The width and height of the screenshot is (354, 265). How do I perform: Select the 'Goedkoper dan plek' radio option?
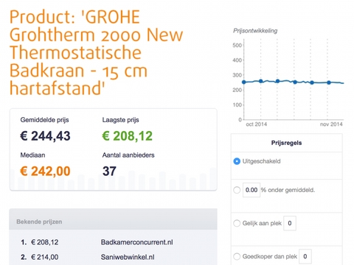point(237,256)
